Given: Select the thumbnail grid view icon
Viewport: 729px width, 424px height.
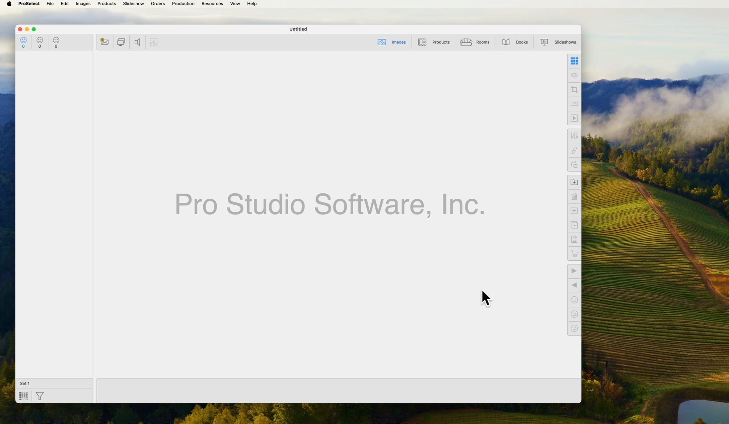Looking at the screenshot, I should (574, 61).
